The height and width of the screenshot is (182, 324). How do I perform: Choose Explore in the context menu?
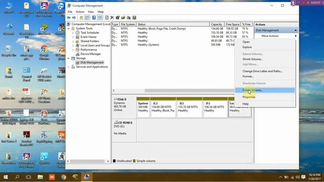[x=265, y=47]
